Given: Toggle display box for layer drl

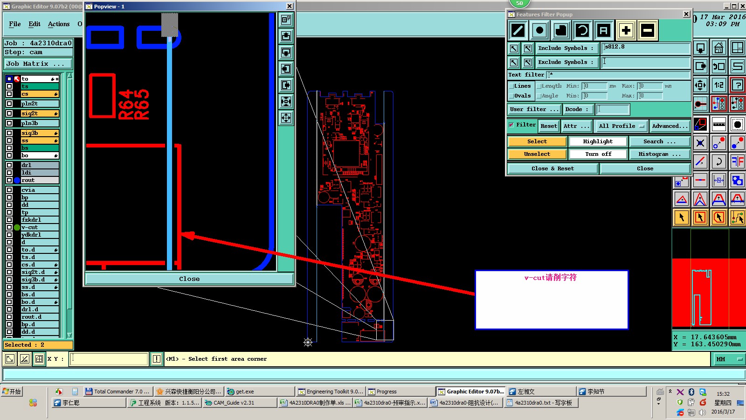Looking at the screenshot, I should (x=9, y=165).
